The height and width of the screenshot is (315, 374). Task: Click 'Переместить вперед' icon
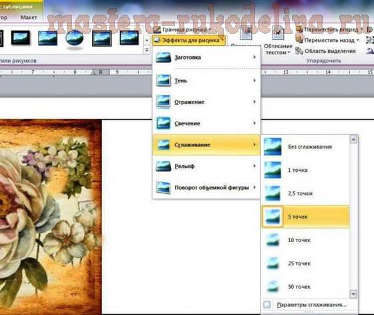point(300,29)
